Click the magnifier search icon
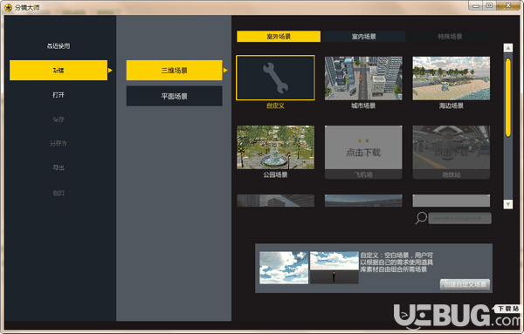 tap(421, 218)
